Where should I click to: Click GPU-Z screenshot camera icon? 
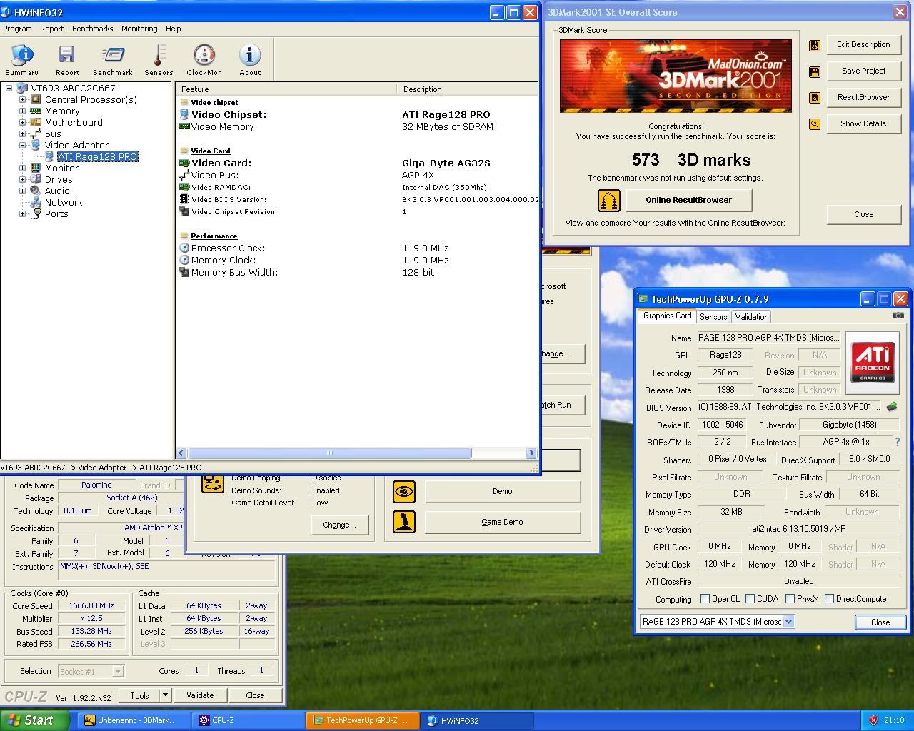pyautogui.click(x=898, y=316)
